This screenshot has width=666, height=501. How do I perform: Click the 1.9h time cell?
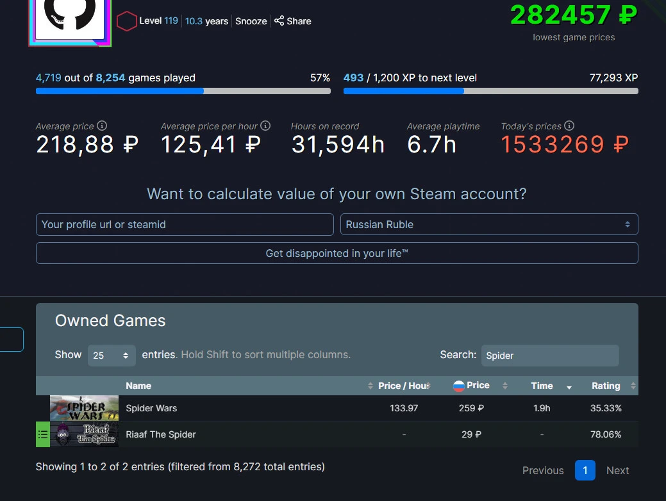(x=542, y=408)
